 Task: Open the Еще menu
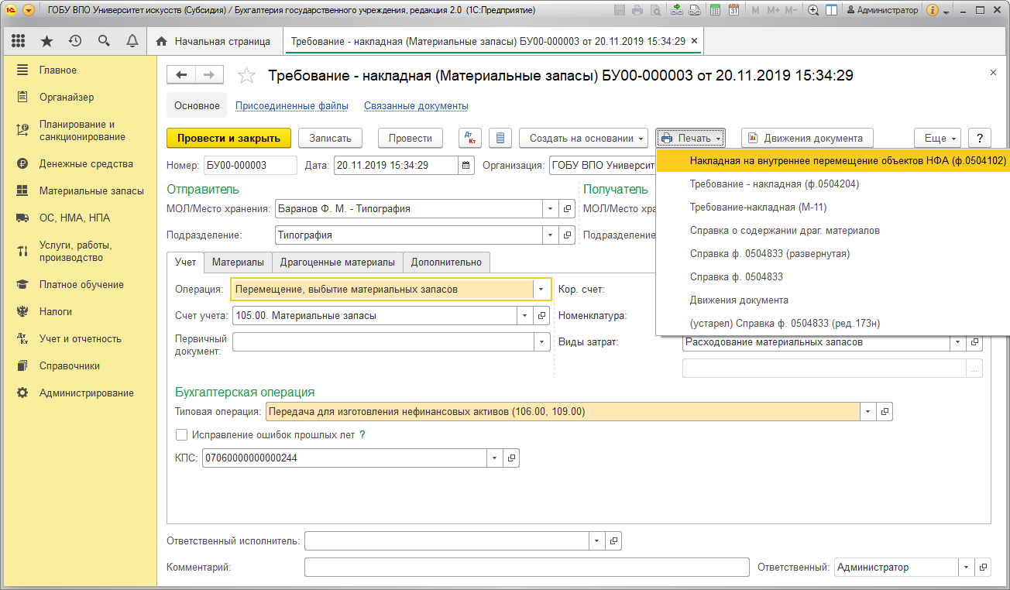point(937,138)
